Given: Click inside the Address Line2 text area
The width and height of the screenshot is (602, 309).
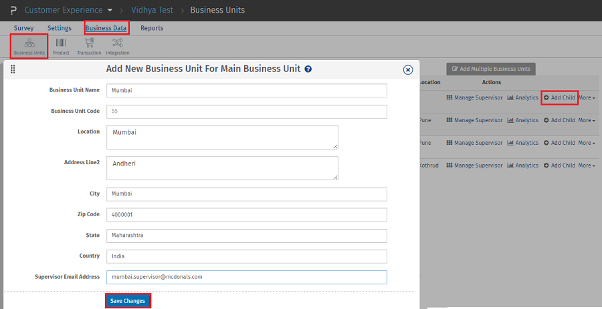Looking at the screenshot, I should [x=222, y=168].
